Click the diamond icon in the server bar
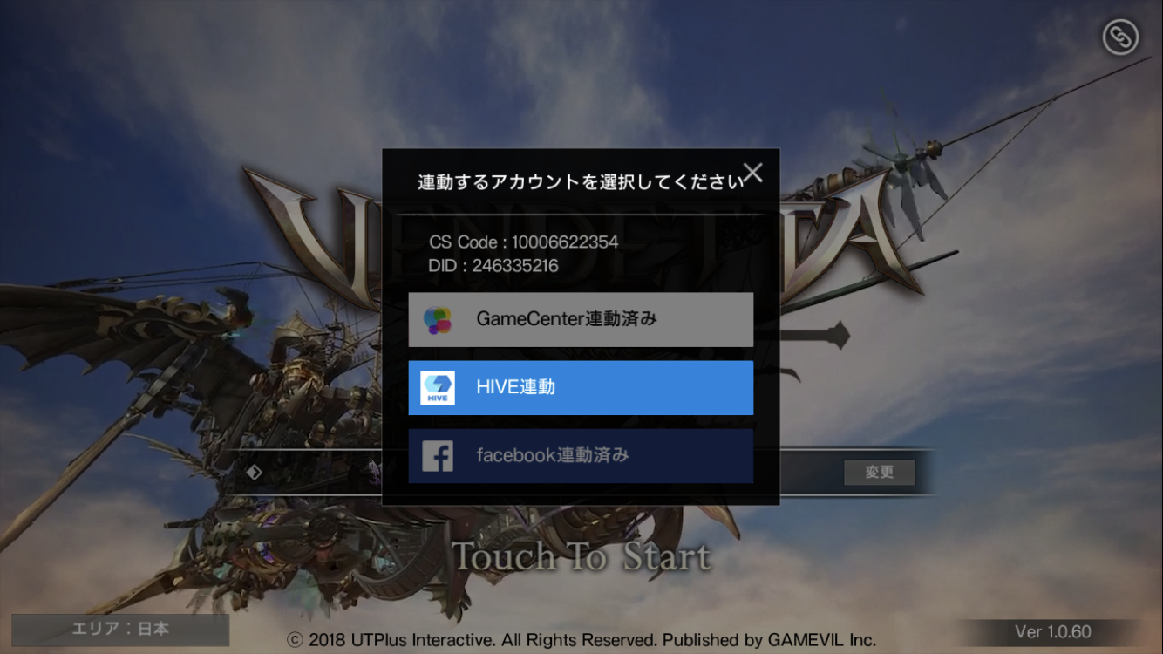 click(x=255, y=473)
